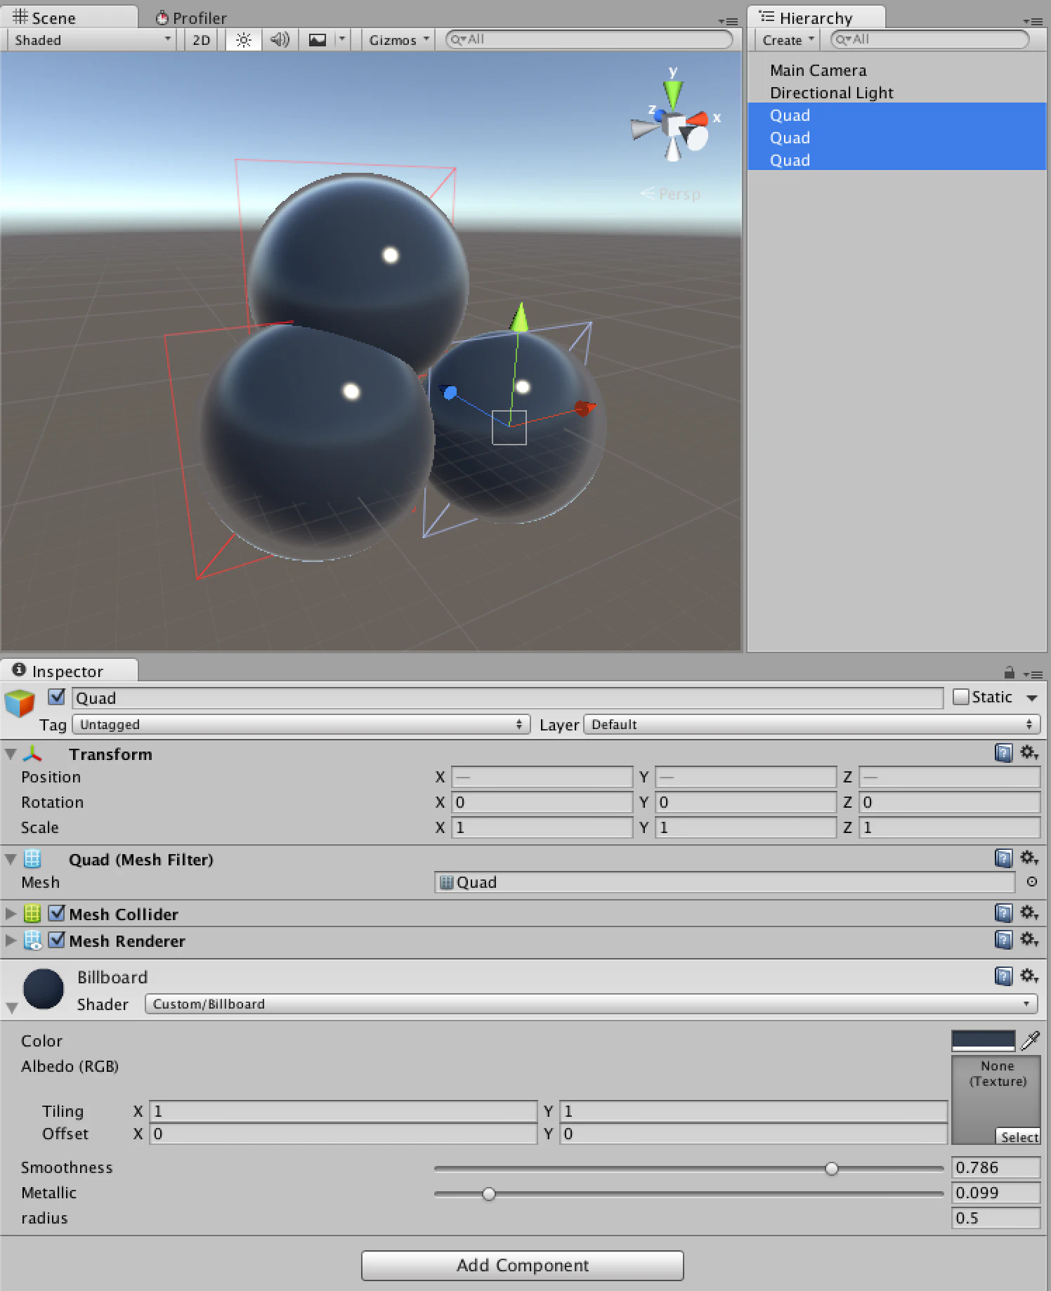The image size is (1051, 1291).
Task: Open Mesh Filter gear settings menu
Action: (x=1029, y=858)
